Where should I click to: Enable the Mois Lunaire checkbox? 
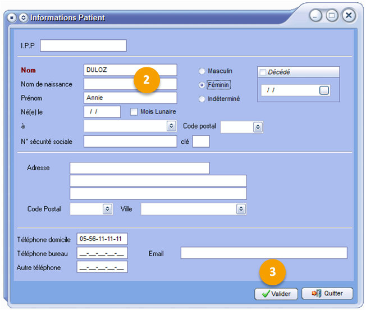tap(134, 112)
